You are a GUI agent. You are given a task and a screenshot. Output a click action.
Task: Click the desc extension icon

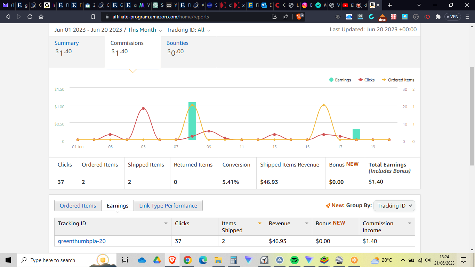383,17
